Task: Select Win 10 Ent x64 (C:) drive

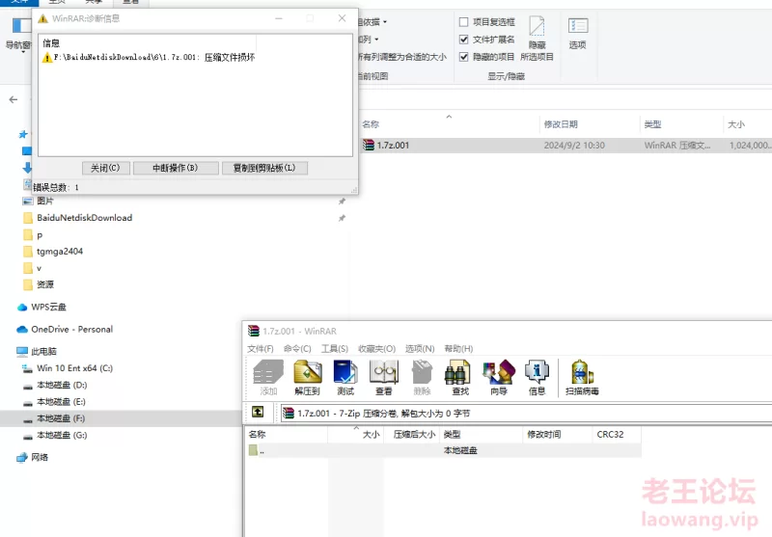Action: (68, 368)
